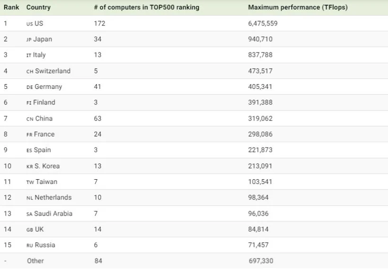The image size is (388, 270).
Task: Select the Other row at table bottom
Action: pos(35,261)
